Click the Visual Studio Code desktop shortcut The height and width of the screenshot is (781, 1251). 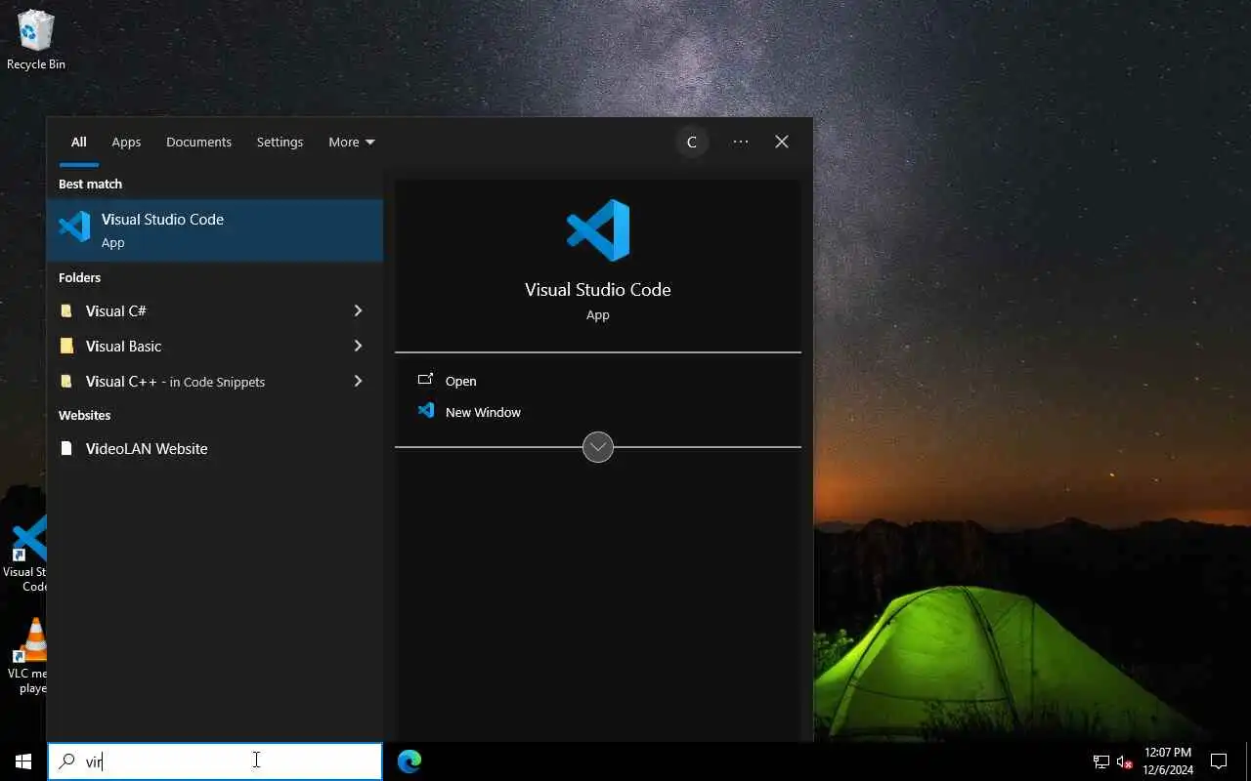click(x=27, y=554)
